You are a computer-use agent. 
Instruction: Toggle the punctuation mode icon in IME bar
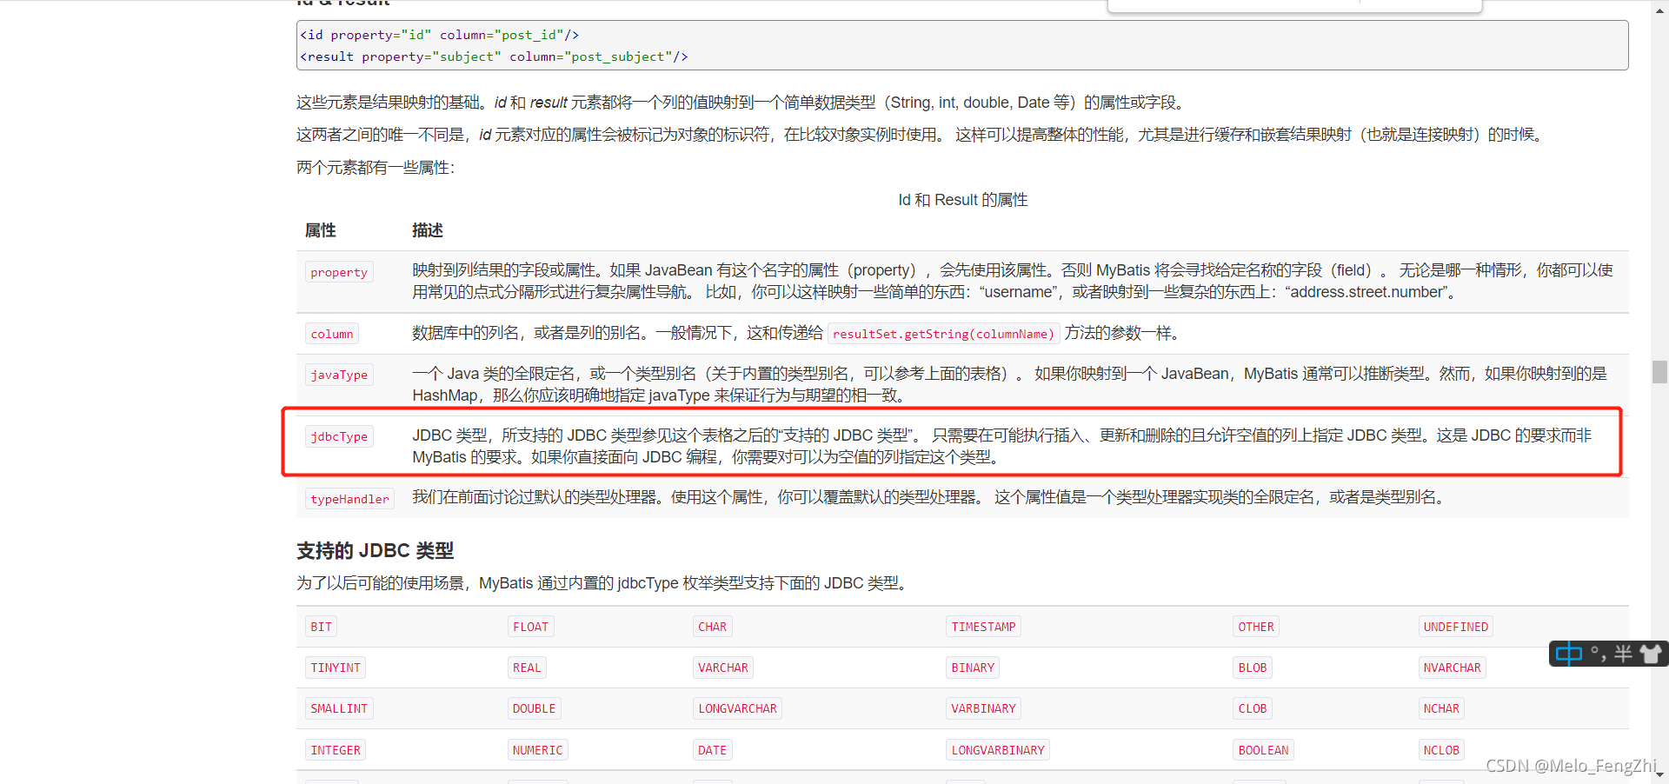pos(1598,654)
